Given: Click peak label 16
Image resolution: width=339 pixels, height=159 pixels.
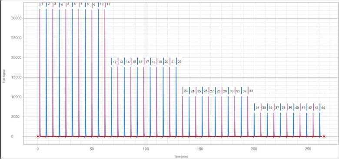Looking at the screenshot, I should pos(140,62).
